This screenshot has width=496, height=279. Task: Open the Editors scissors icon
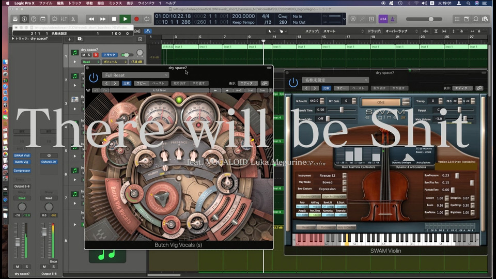tap(73, 19)
